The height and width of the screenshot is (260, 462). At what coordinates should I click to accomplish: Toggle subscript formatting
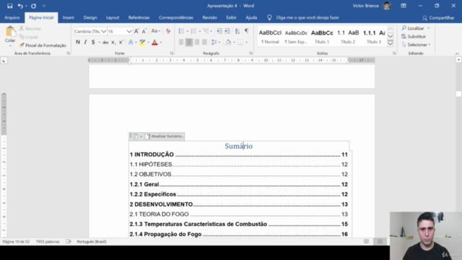(x=113, y=42)
